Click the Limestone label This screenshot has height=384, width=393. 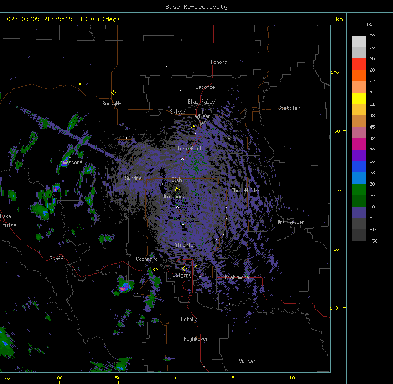[70, 162]
